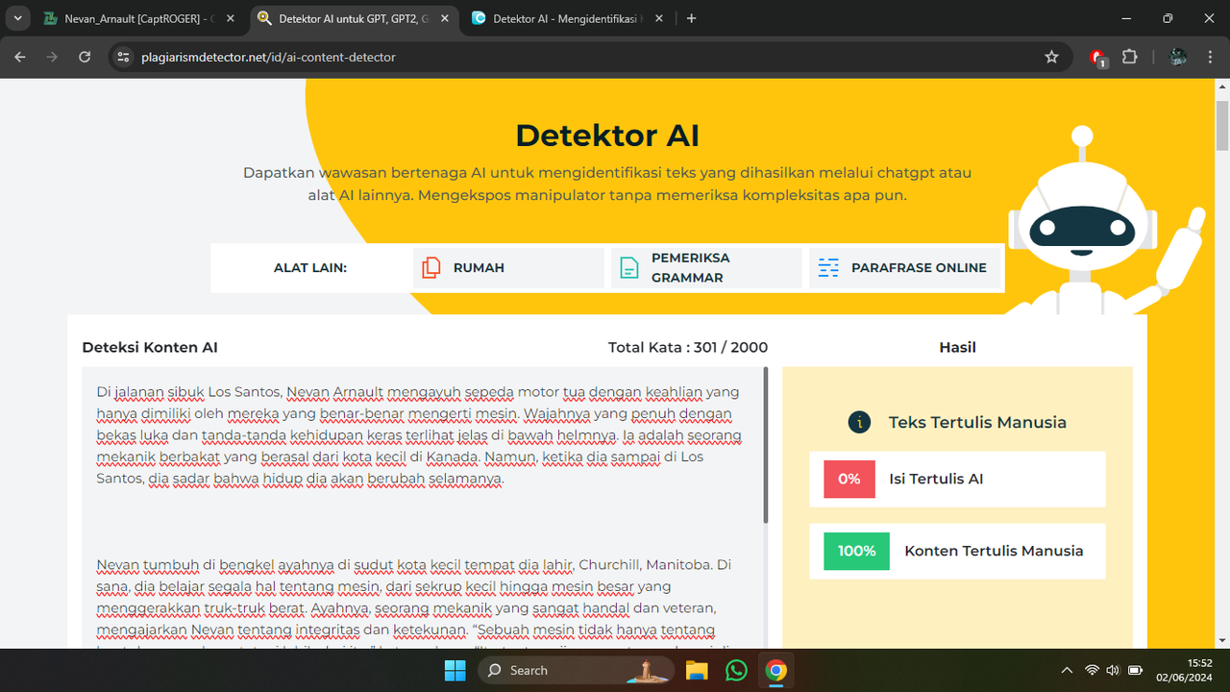This screenshot has width=1230, height=692.
Task: Click the Hasil heading
Action: pyautogui.click(x=957, y=347)
